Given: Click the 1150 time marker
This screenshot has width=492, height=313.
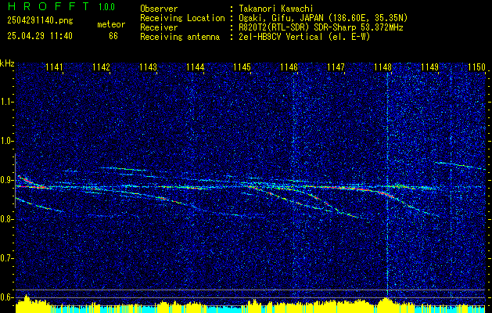Looking at the screenshot, I should tap(476, 67).
